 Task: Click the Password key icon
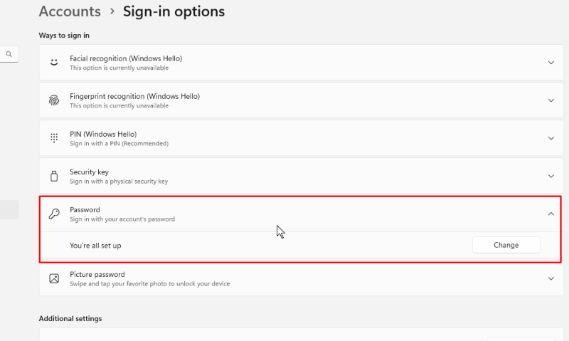(54, 214)
